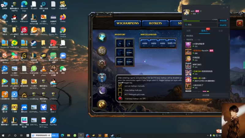245x138 pixels.
Task: Select the w3champions crown icon
Action: coord(43,57)
